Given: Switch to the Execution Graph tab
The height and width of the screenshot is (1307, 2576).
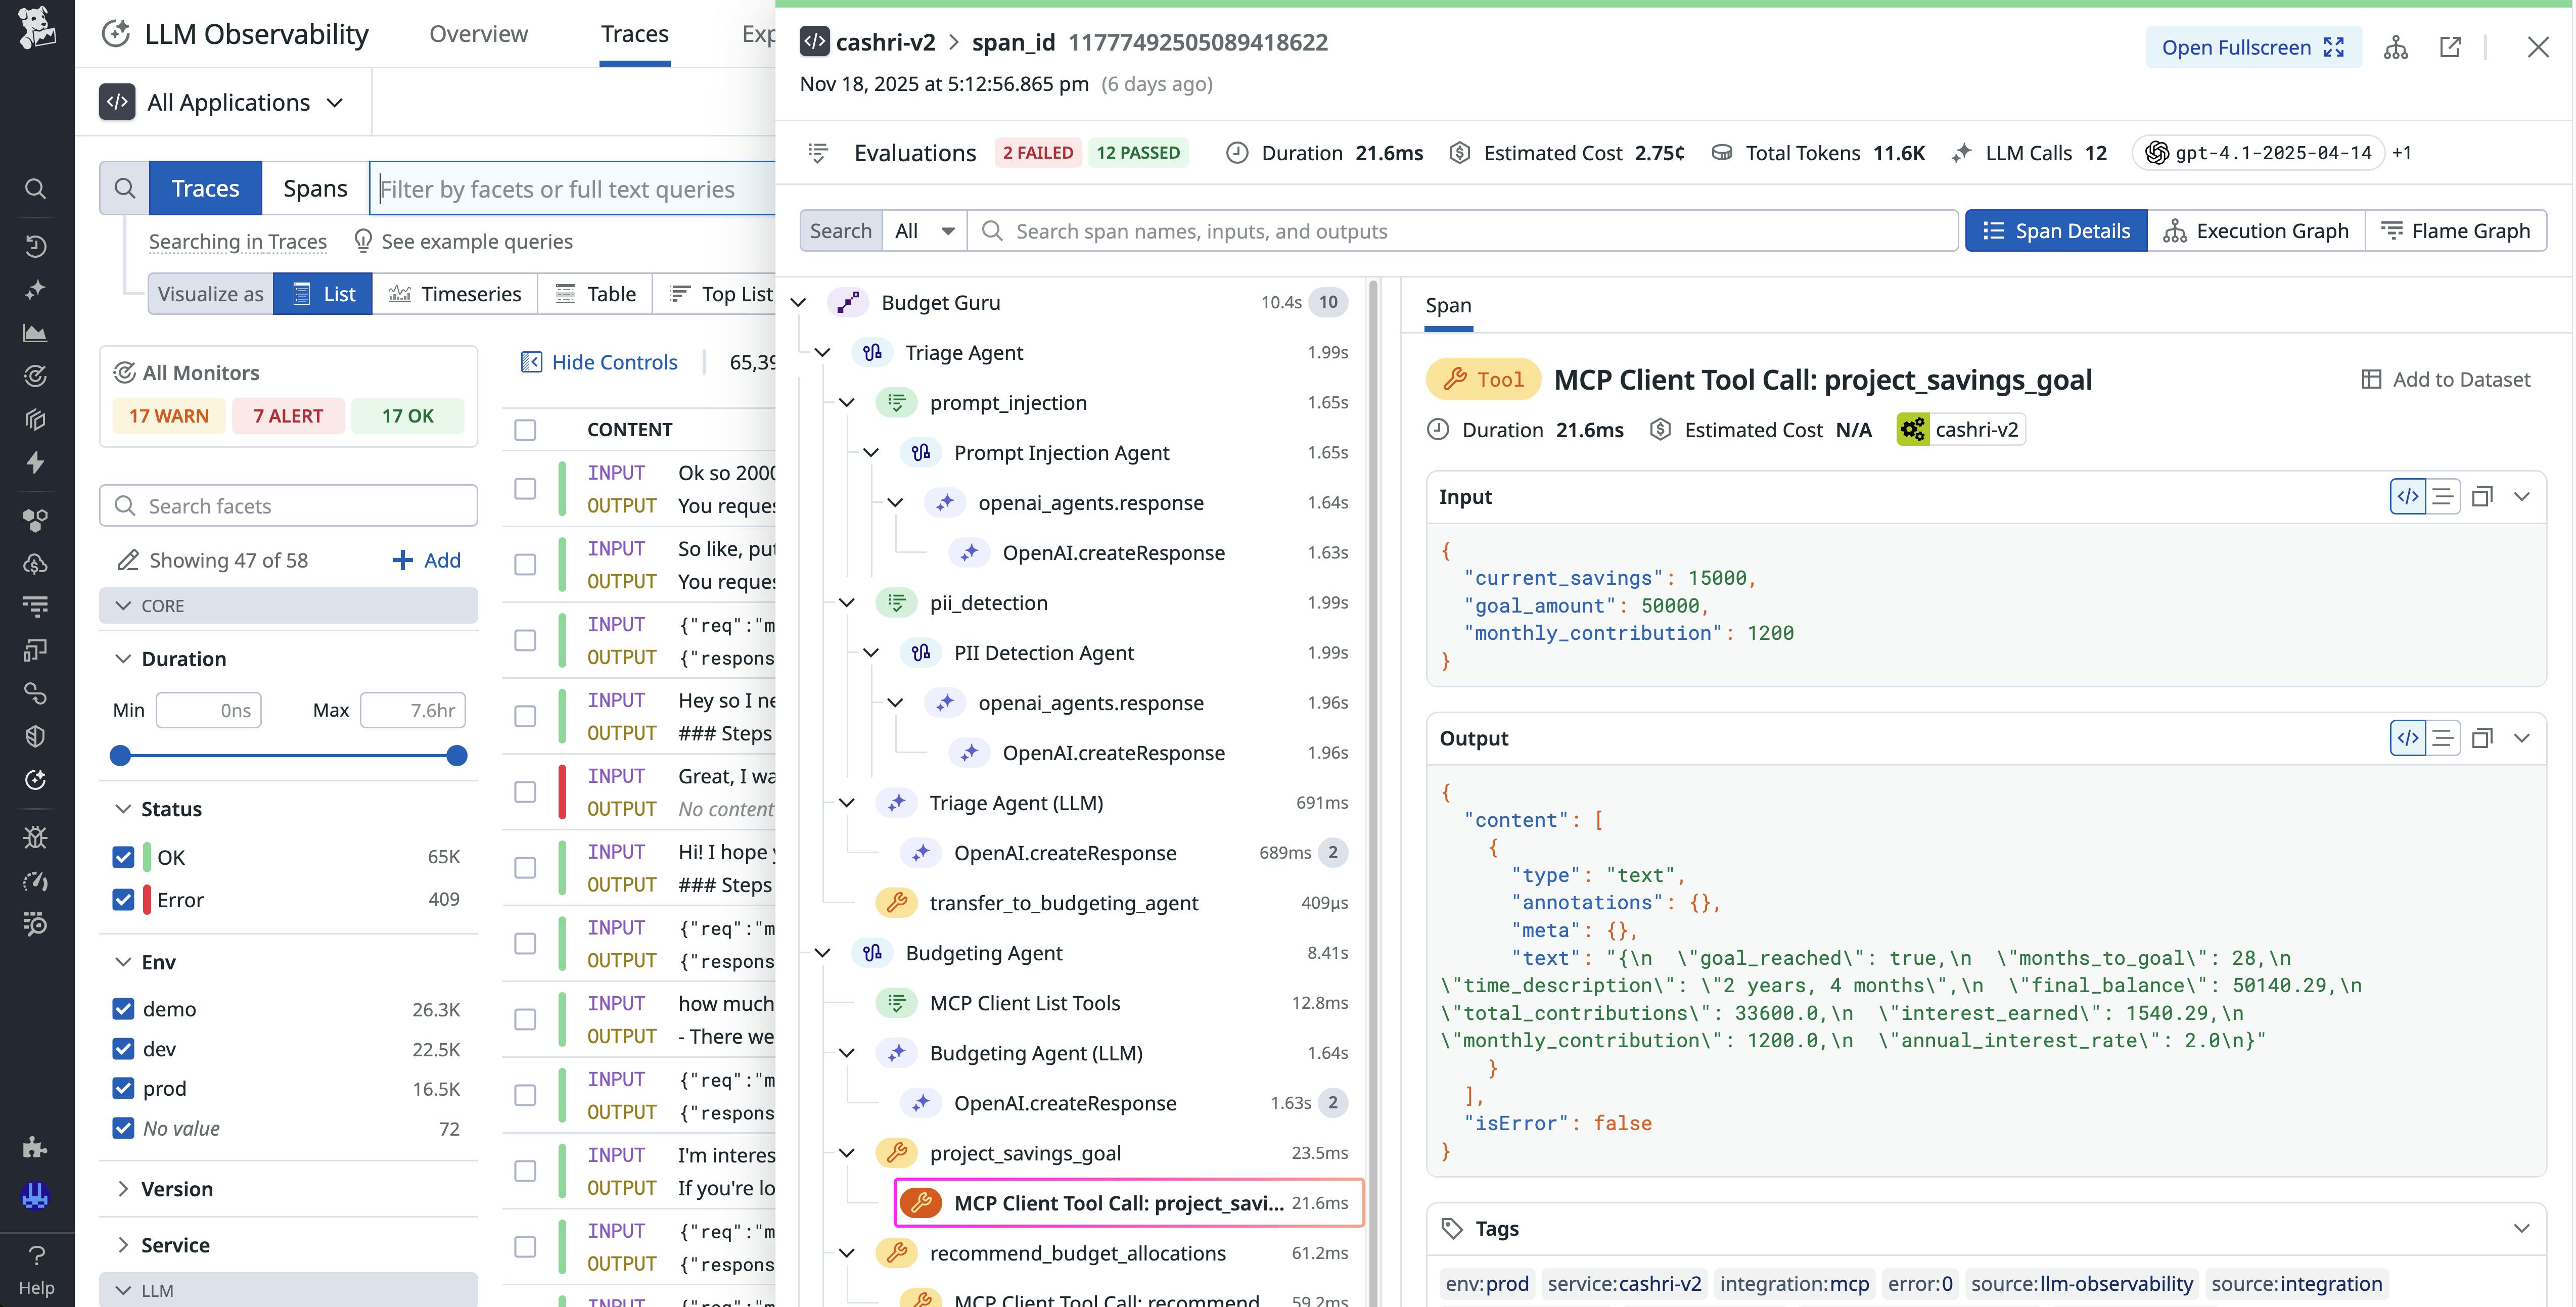Looking at the screenshot, I should [2256, 231].
